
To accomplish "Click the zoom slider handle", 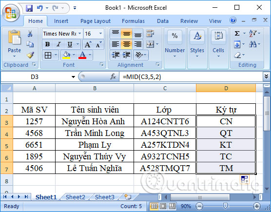I will click(225, 206).
